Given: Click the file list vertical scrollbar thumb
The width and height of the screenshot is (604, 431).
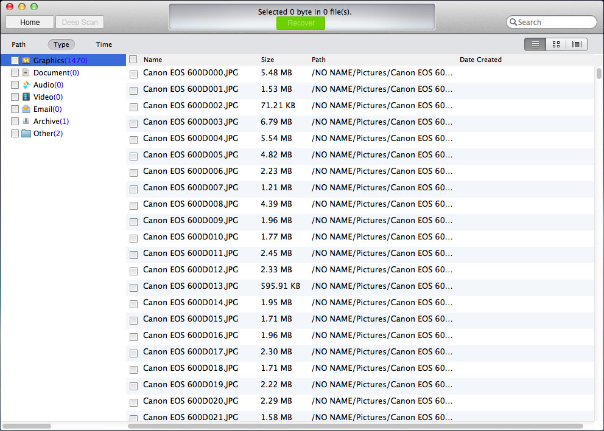Looking at the screenshot, I should (599, 73).
